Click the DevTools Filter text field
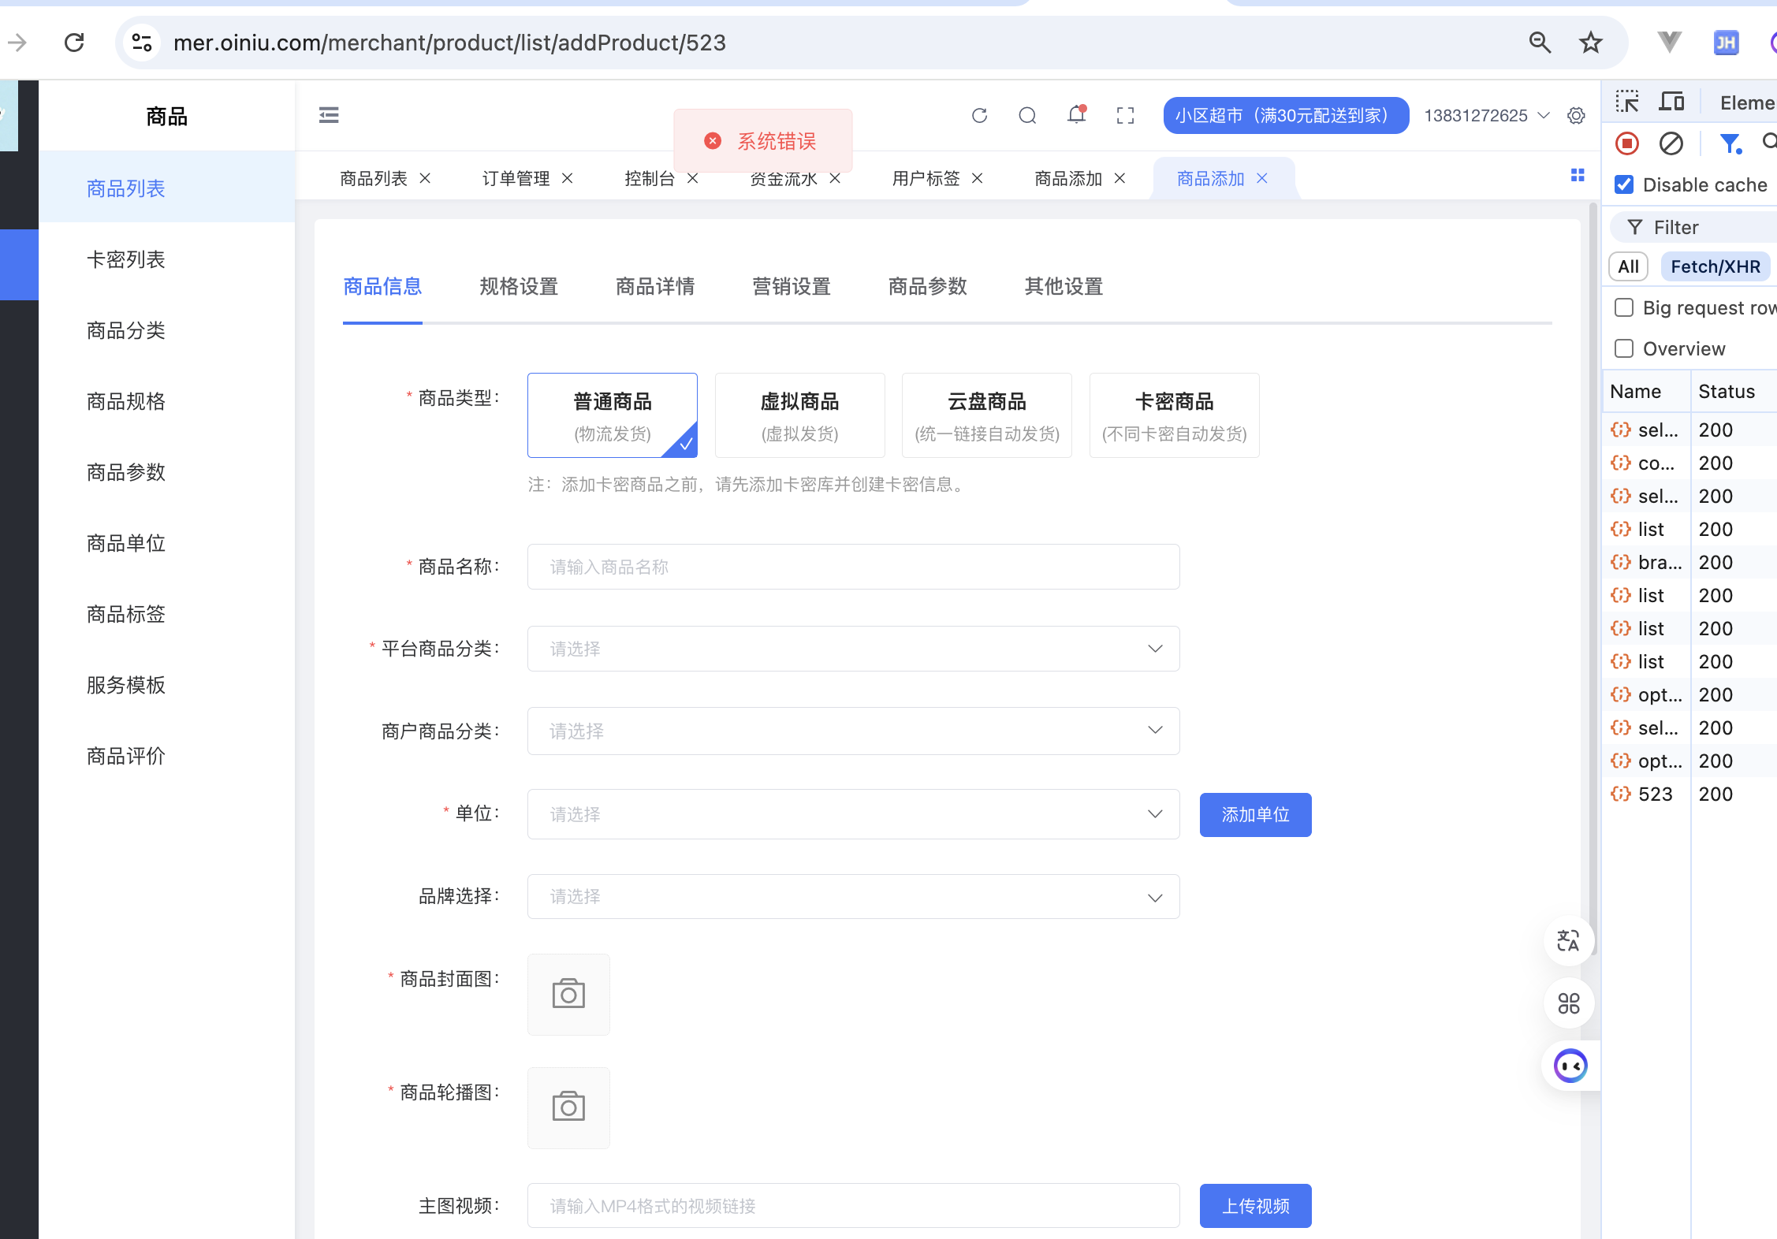 click(x=1695, y=227)
